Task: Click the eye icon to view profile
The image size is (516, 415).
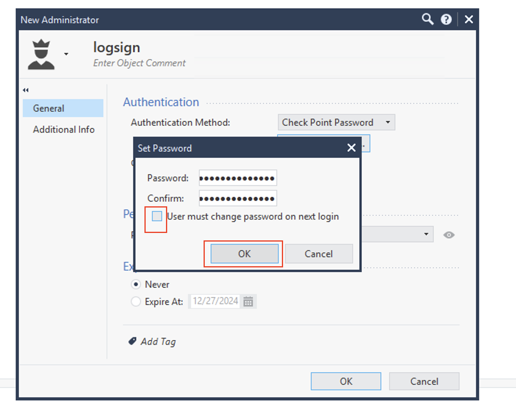Action: coord(449,235)
